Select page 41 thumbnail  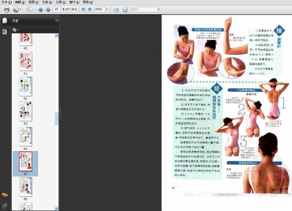click(x=25, y=61)
